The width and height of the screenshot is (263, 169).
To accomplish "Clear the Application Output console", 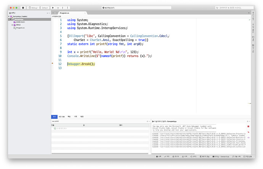I will point(249,132).
